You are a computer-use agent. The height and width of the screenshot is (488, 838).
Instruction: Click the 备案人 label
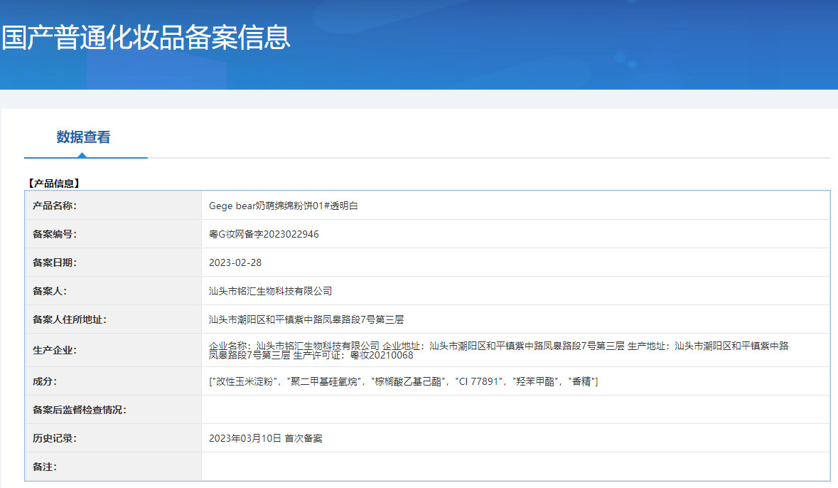50,290
